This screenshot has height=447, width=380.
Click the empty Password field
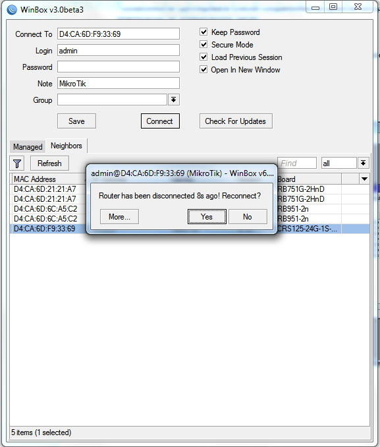(x=119, y=67)
